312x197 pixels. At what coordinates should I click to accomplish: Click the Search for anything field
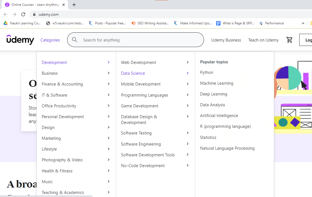coord(135,40)
